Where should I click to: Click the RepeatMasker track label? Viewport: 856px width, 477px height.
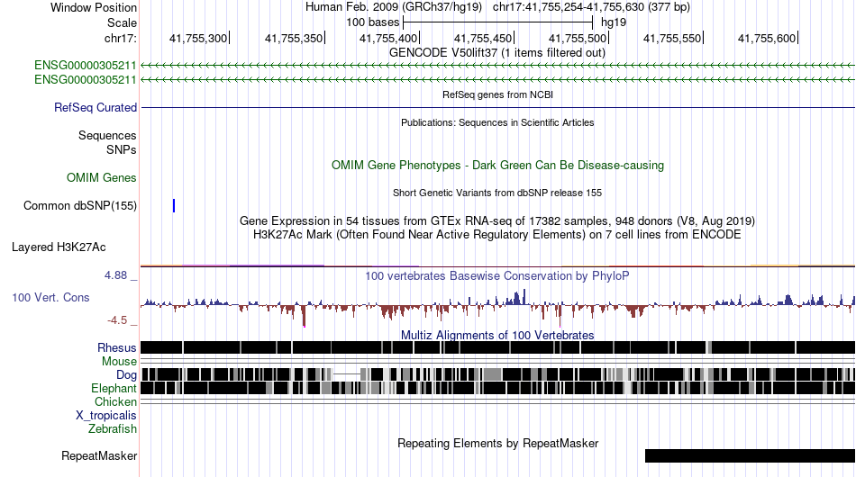[x=99, y=455]
